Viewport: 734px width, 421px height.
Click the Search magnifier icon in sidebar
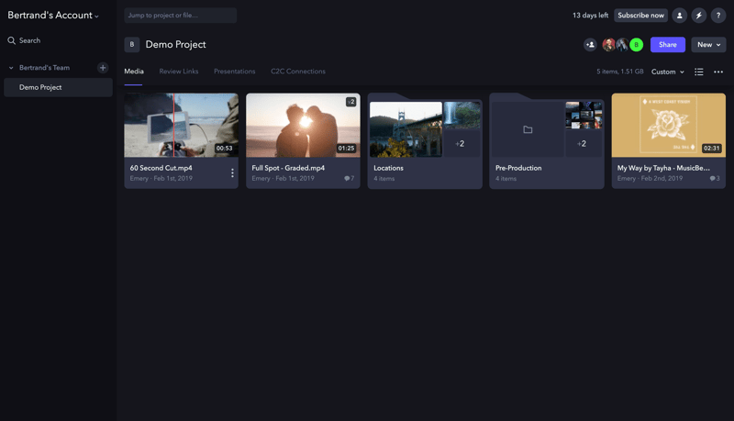(11, 40)
